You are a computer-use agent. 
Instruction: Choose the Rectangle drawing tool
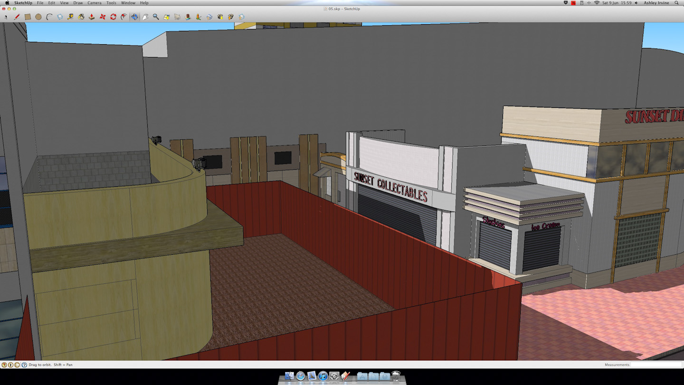(28, 17)
